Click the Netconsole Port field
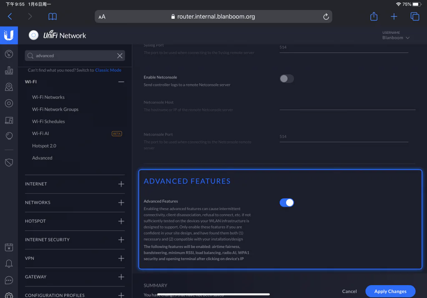Viewport: 427px width, 298px height. point(344,137)
